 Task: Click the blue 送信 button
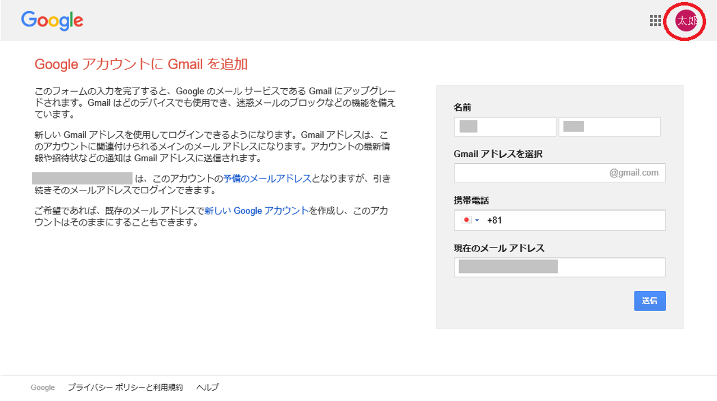pos(650,301)
